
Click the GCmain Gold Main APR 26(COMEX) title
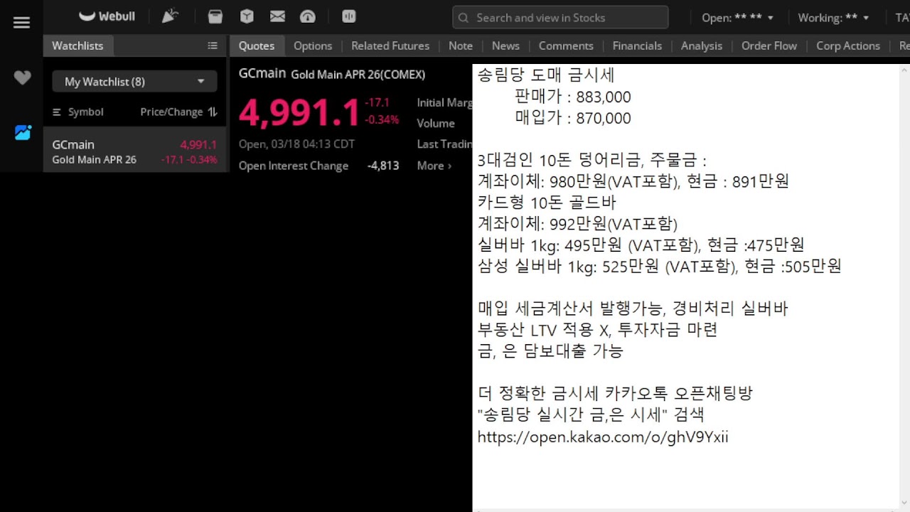(332, 74)
